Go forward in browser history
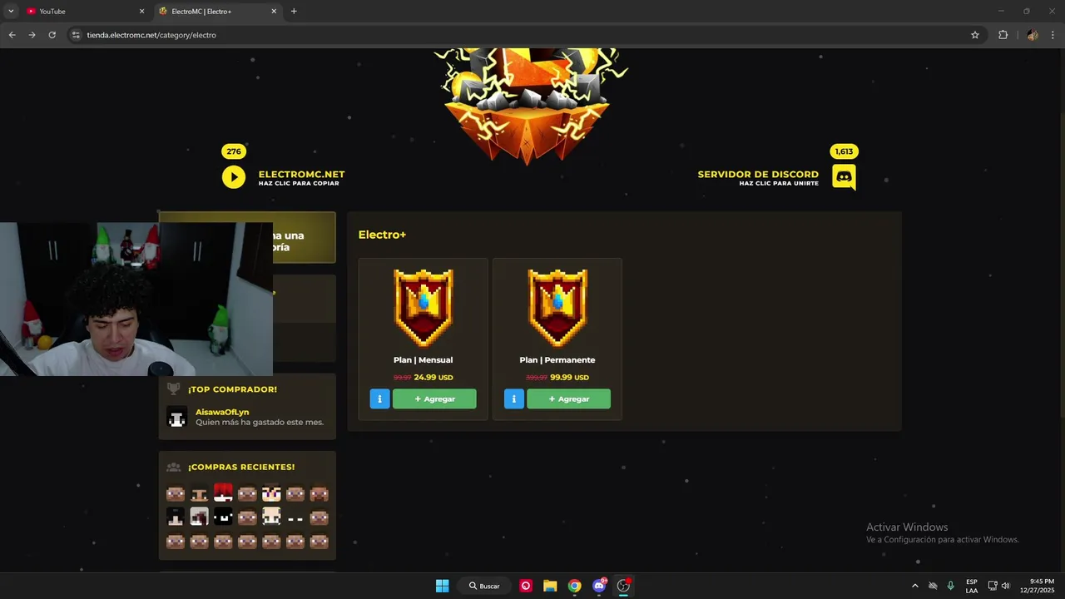The height and width of the screenshot is (599, 1065). point(32,35)
